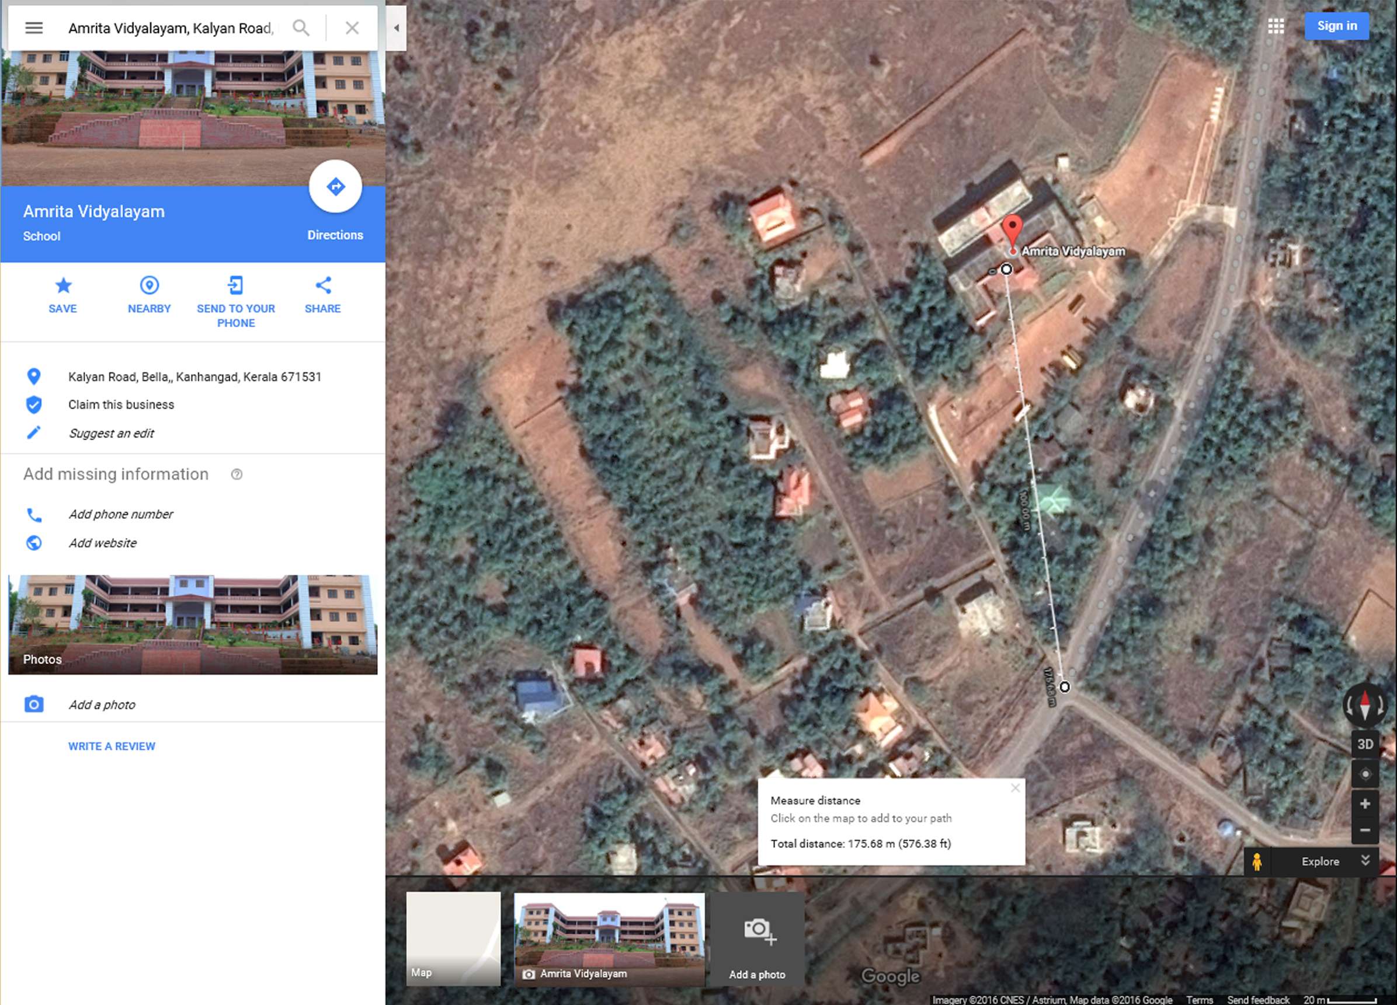
Task: Click address Kalyan Road, Bella,, Kanhangad
Action: pos(194,376)
